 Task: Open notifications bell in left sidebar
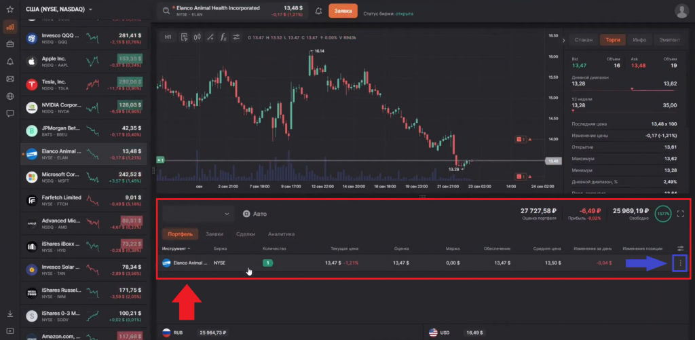(x=10, y=62)
